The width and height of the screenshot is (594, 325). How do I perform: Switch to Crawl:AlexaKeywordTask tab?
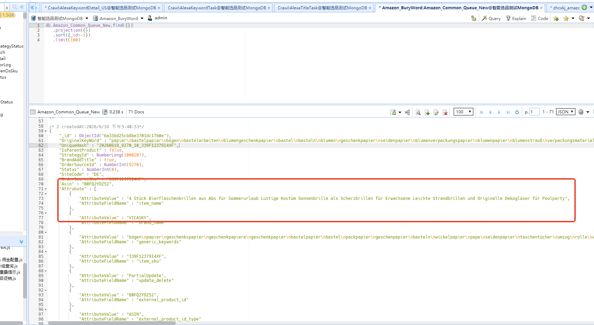(219, 8)
